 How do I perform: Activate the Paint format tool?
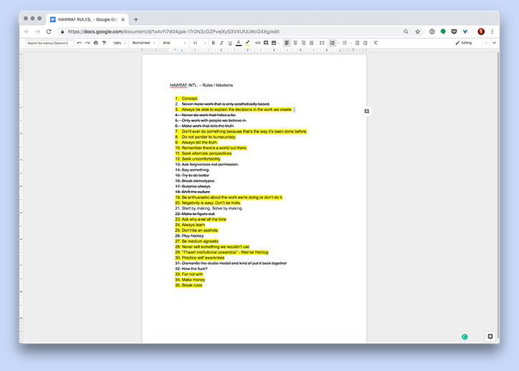pos(104,43)
